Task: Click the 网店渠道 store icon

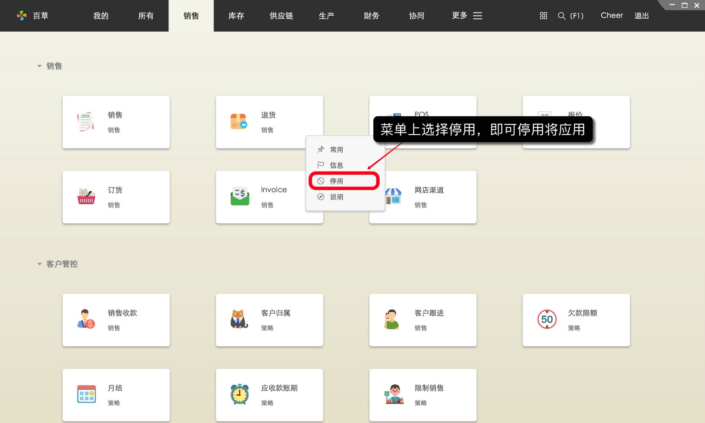Action: 393,196
